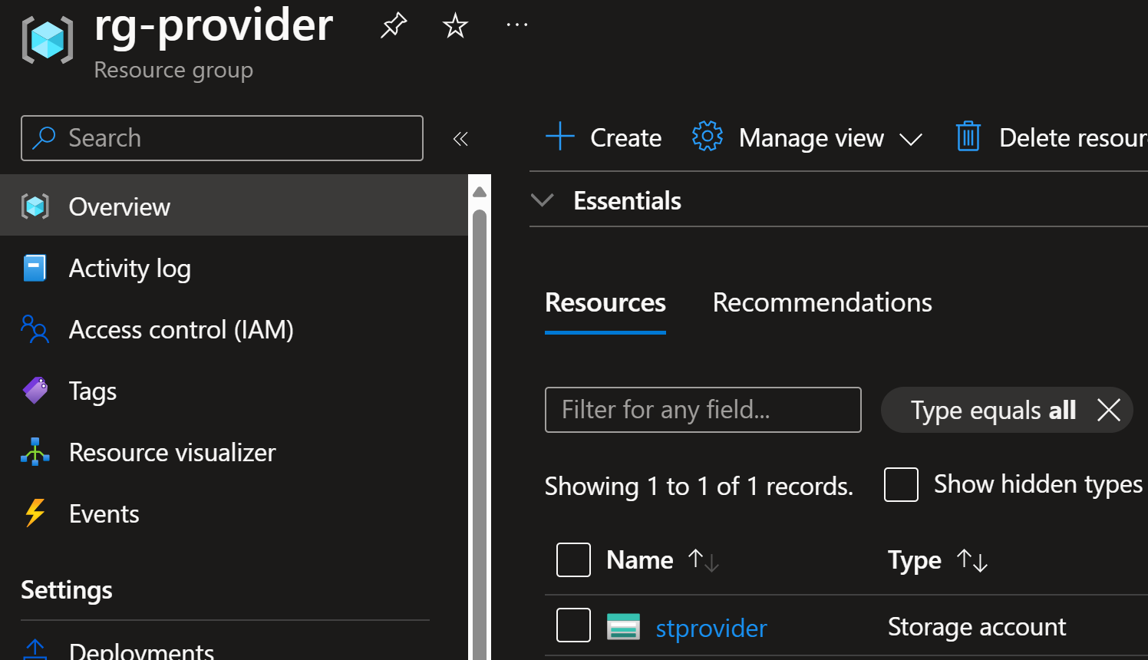Pin rg-provider to dashboard with pin icon
The image size is (1148, 660).
tap(394, 25)
